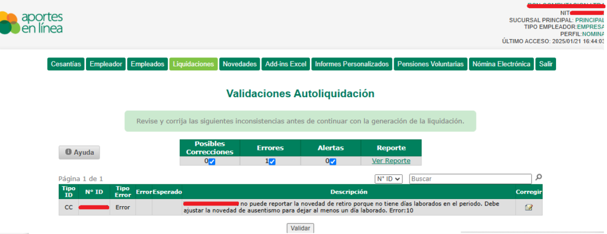Click the N° ID column header
Screen dimensions: 607x234
click(x=94, y=192)
